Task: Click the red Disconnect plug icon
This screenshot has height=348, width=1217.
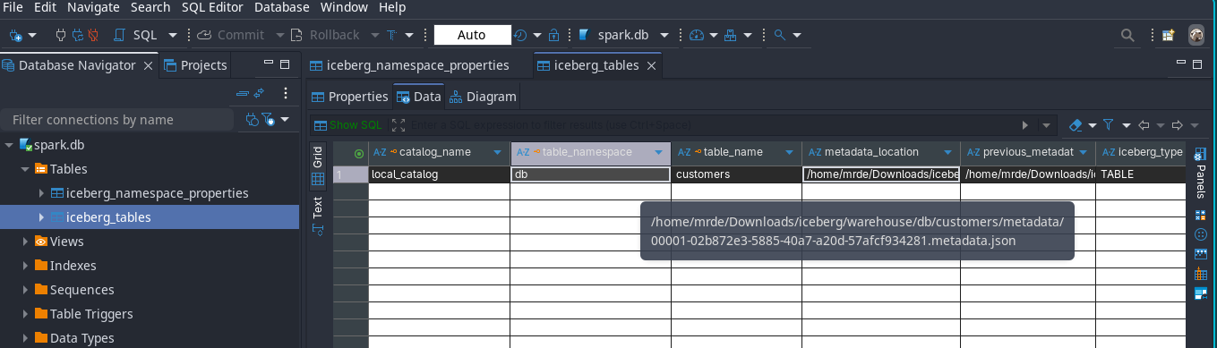Action: (92, 36)
